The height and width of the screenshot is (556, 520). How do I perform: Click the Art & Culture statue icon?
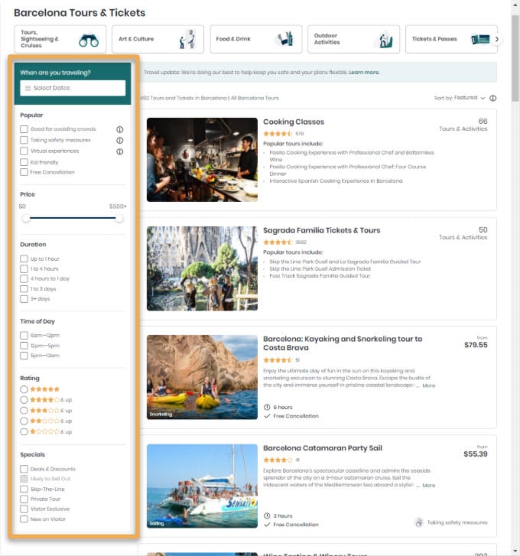tap(187, 39)
